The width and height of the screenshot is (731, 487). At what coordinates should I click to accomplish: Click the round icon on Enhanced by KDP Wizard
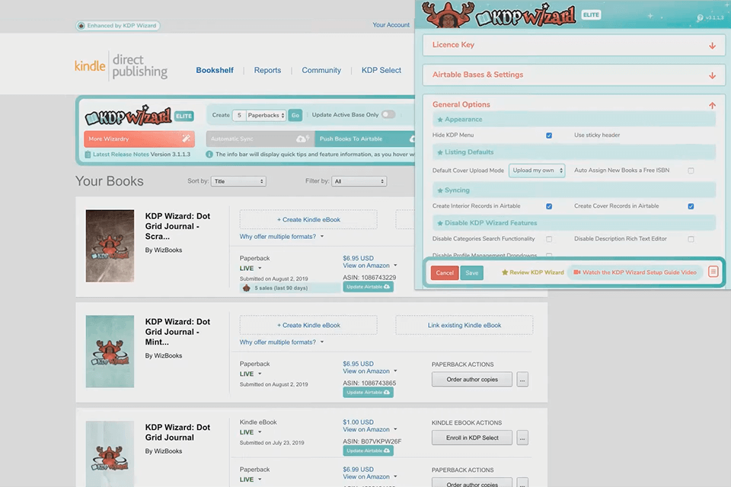pyautogui.click(x=81, y=26)
